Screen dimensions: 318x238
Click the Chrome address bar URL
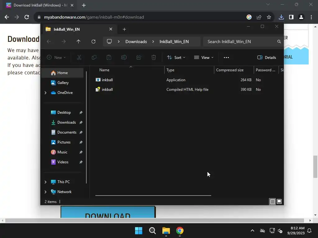tap(94, 17)
